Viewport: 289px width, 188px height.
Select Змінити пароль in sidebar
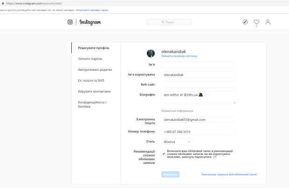click(x=90, y=59)
